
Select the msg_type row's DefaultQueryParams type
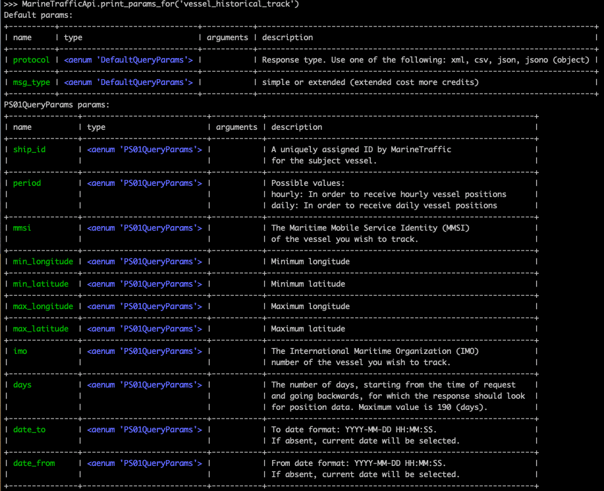(x=128, y=82)
